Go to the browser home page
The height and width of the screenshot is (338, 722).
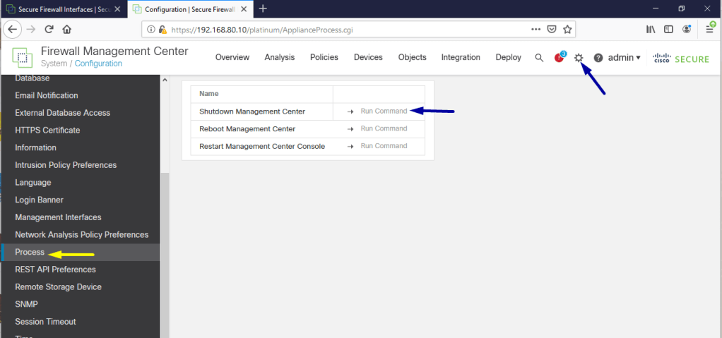(x=67, y=30)
